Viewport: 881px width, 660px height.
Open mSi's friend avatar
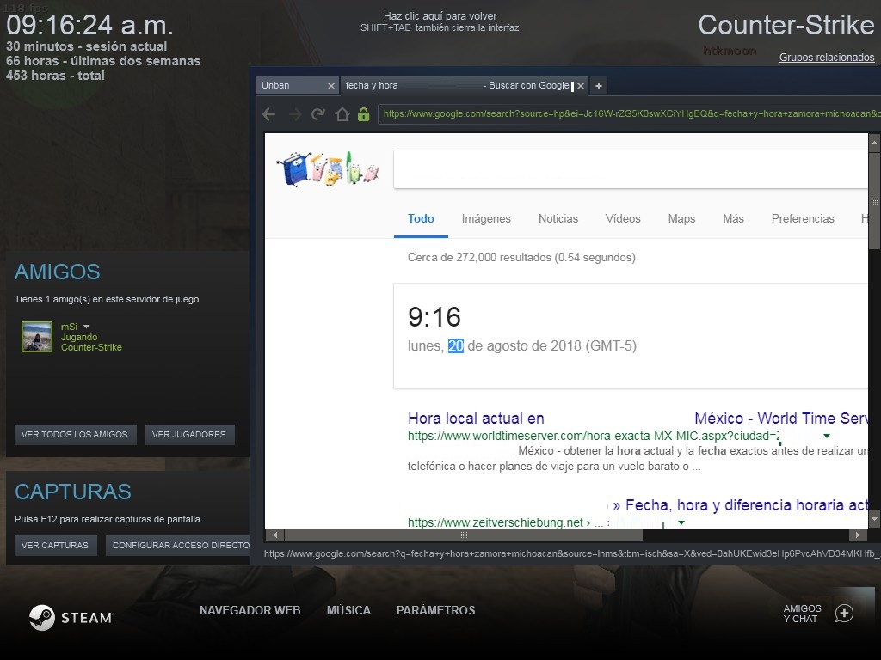[x=37, y=337]
